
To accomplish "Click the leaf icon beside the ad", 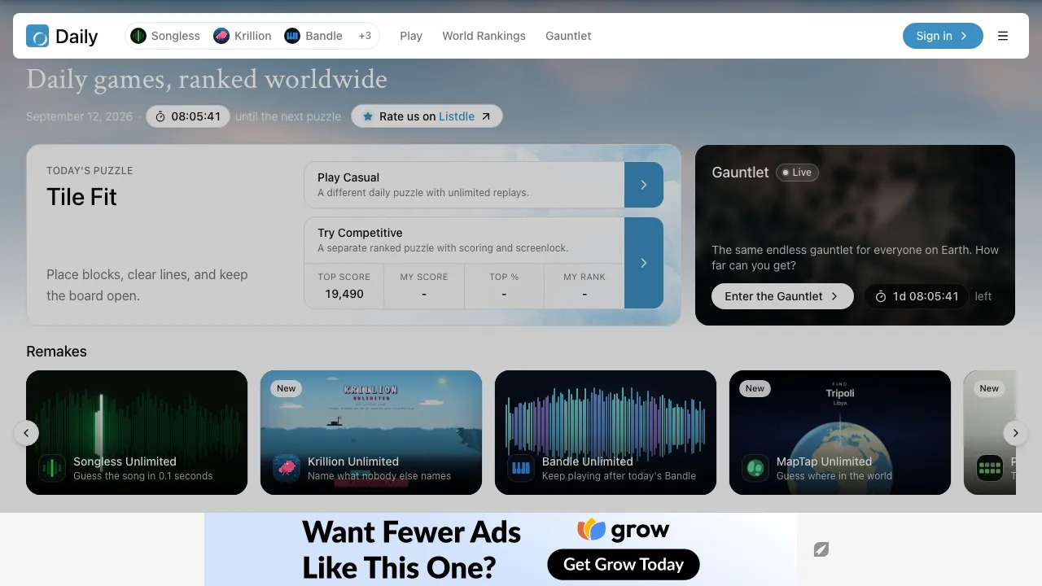I will point(821,549).
